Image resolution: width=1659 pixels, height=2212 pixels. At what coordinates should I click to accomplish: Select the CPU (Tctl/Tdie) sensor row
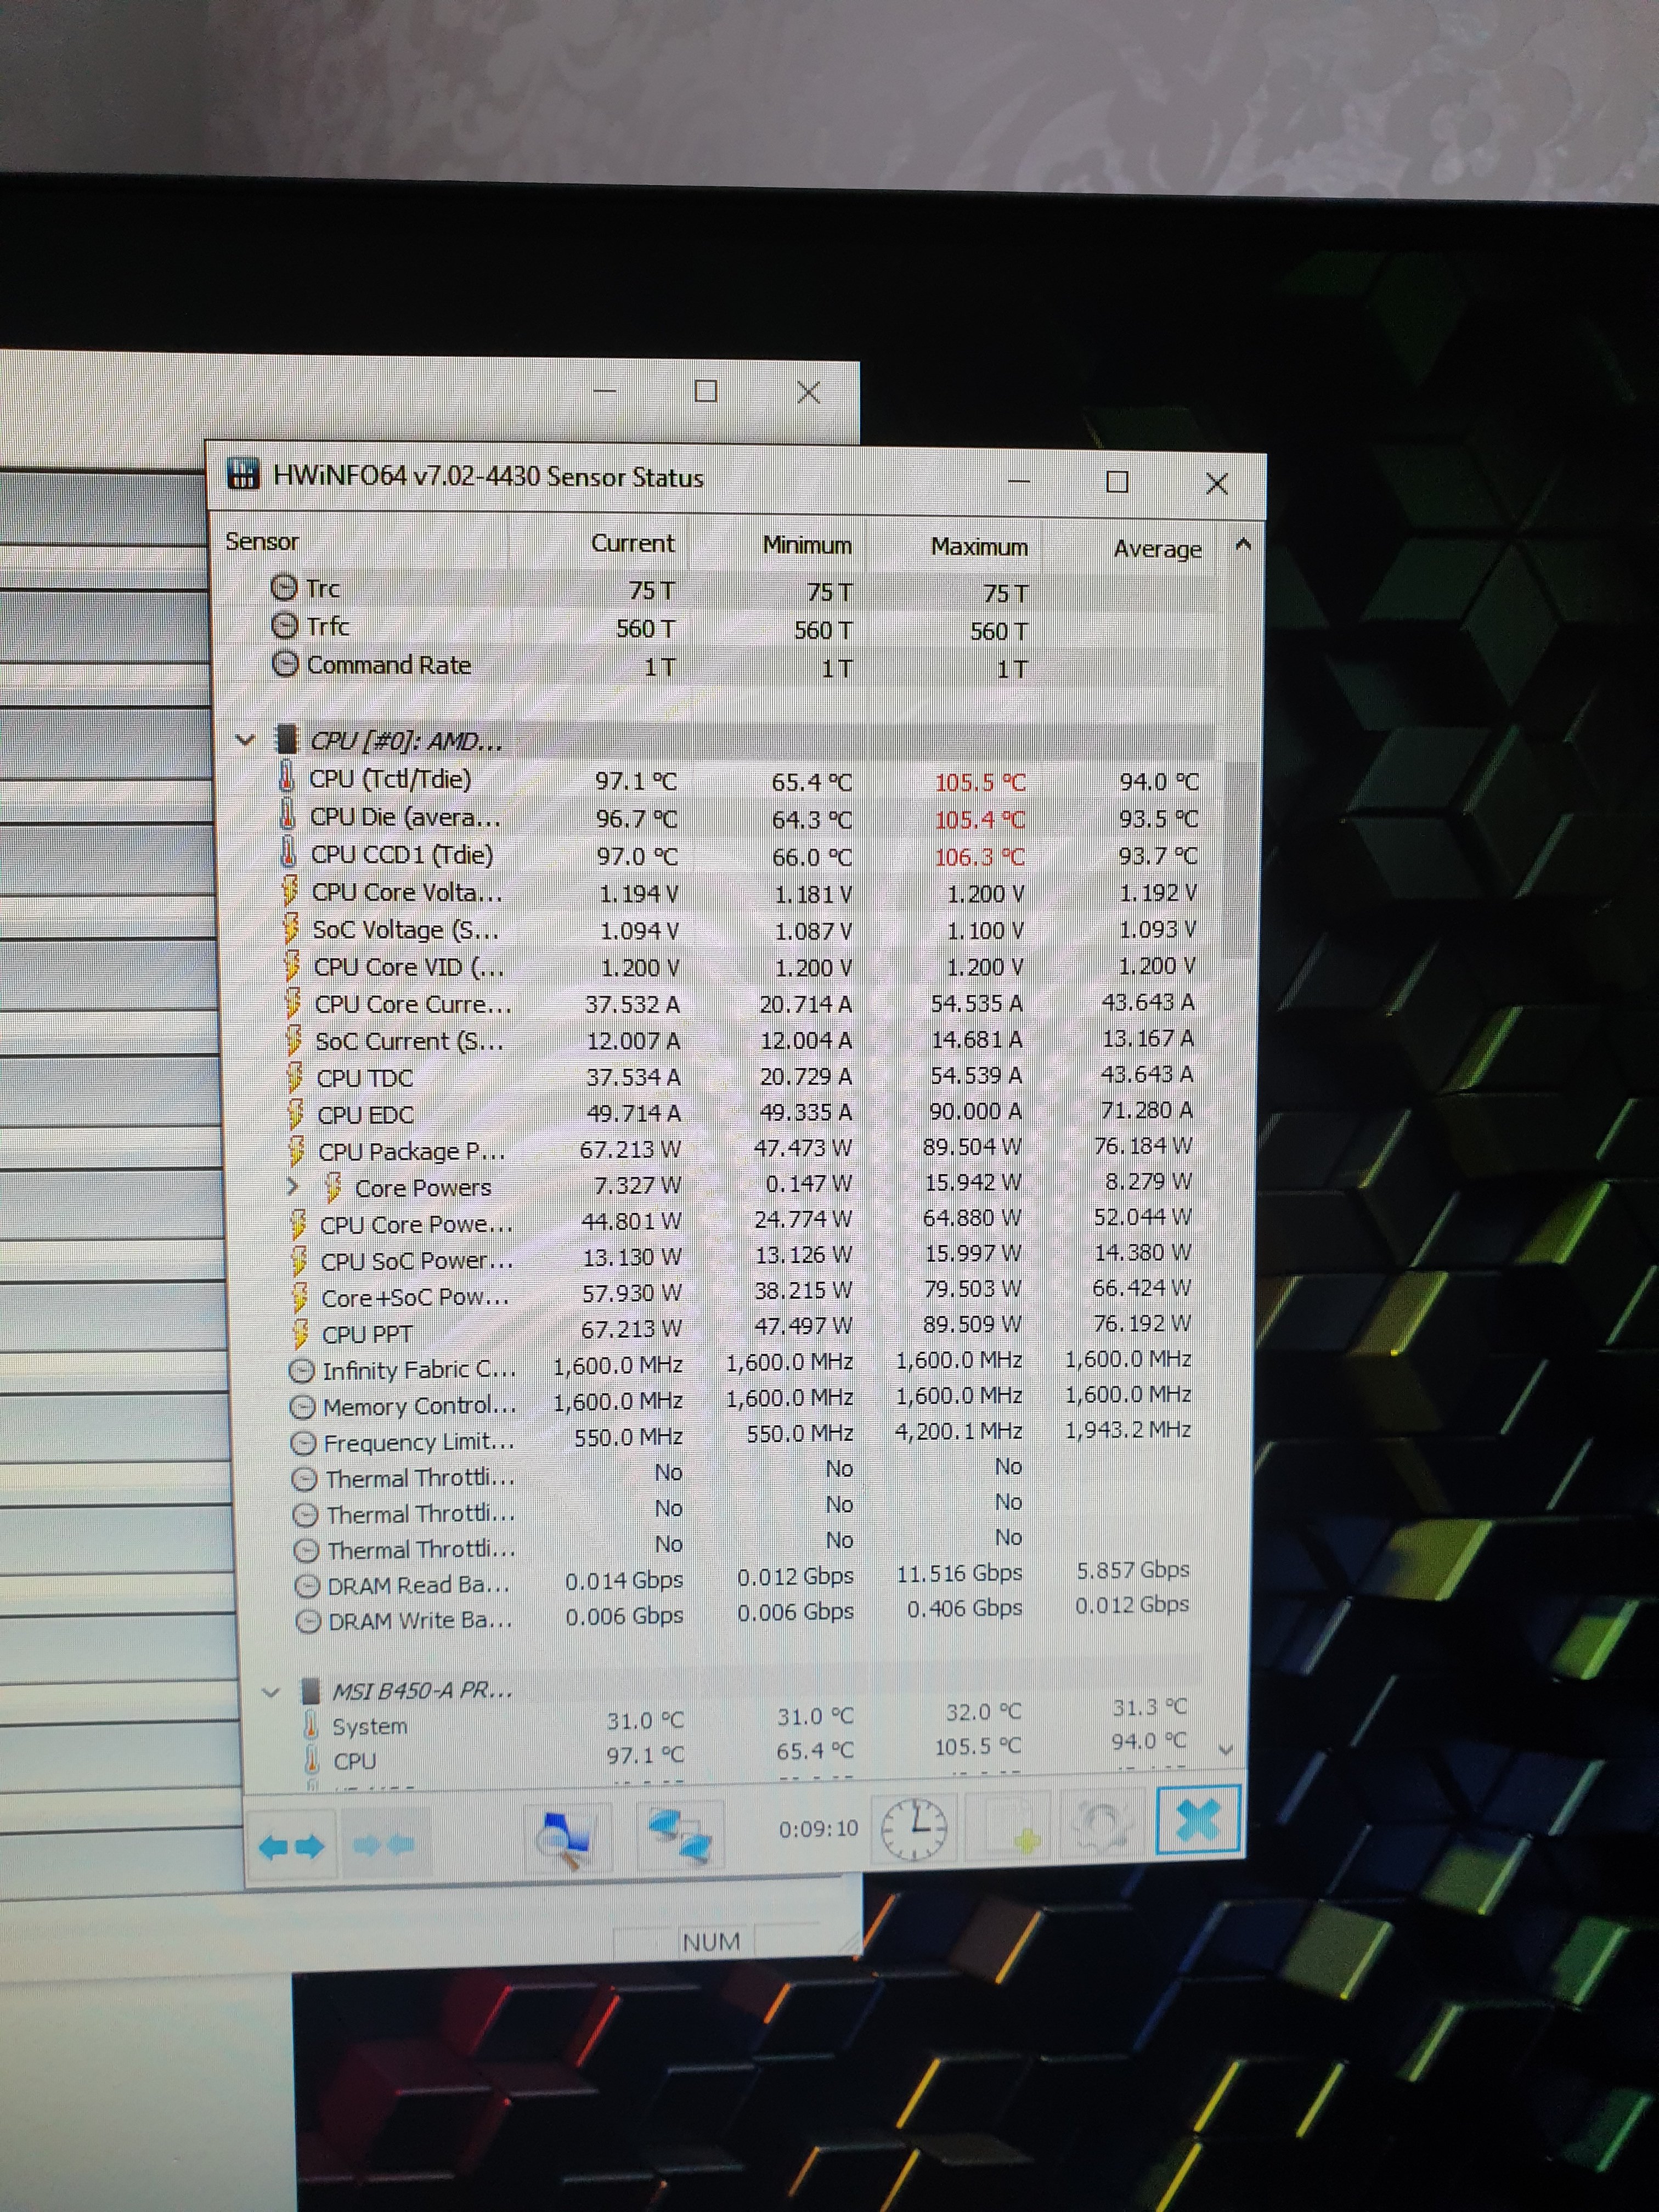tap(390, 779)
